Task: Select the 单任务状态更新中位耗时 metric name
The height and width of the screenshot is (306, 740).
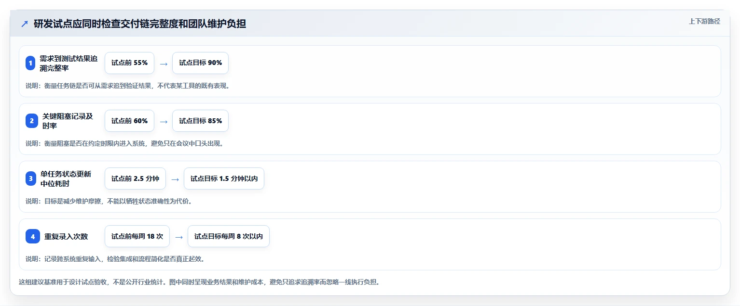Action: (66, 178)
